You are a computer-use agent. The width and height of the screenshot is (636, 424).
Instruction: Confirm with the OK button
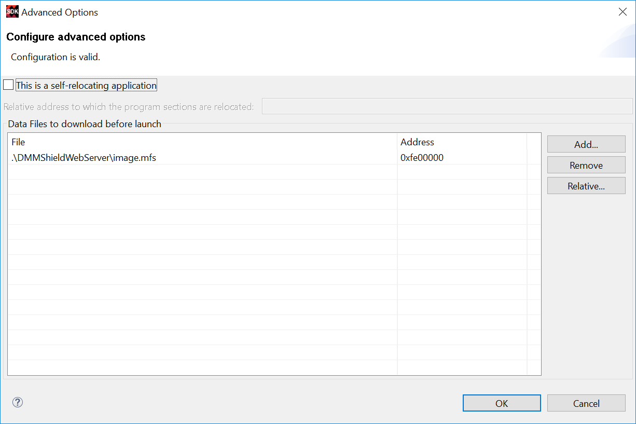click(x=502, y=403)
